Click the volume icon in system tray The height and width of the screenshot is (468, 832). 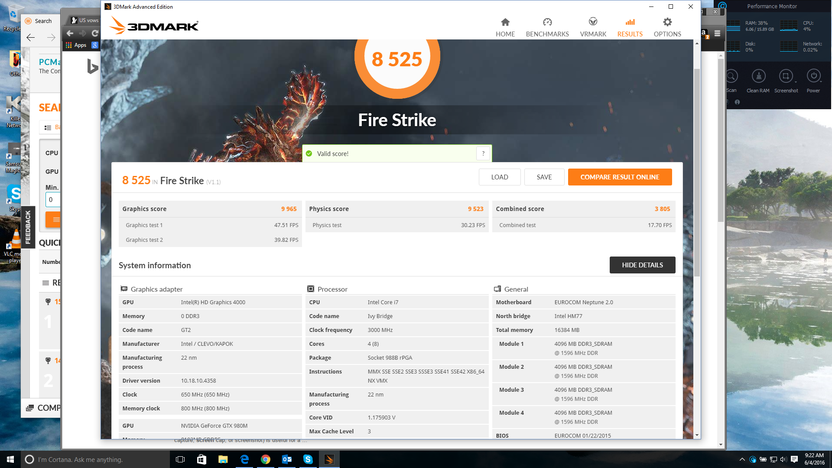tap(783, 459)
